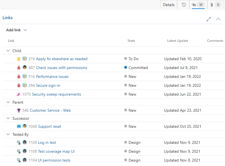Viewport: 225px width, 166px height.
Task: Collapse the Tested By group
Action: coord(8,134)
